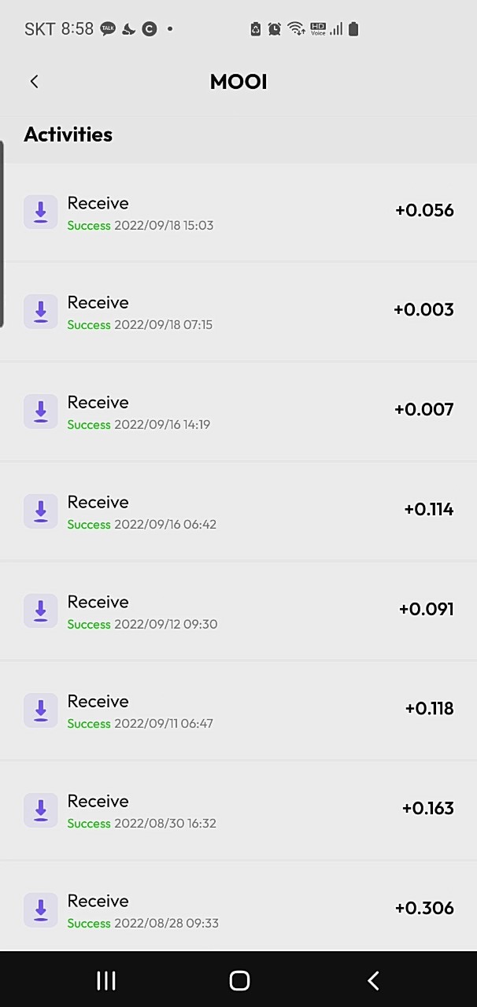The image size is (477, 1007).
Task: Open the +0.056 receive transaction
Action: click(x=238, y=212)
